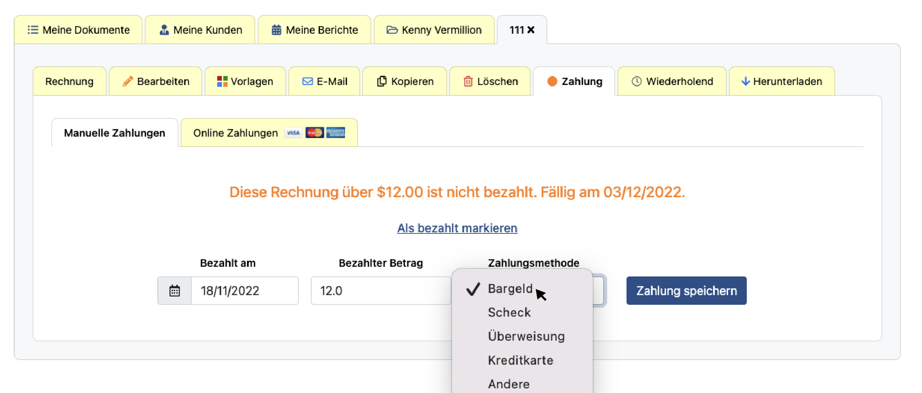Click the person icon beside Meine Kunden
Image resolution: width=922 pixels, height=393 pixels.
tap(164, 30)
